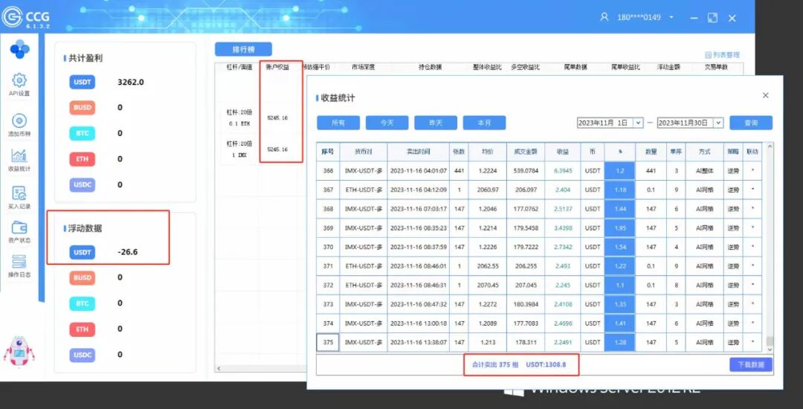Screen dimensions: 803x409
Task: Click USDC badge under 共计盈利
Action: point(83,184)
